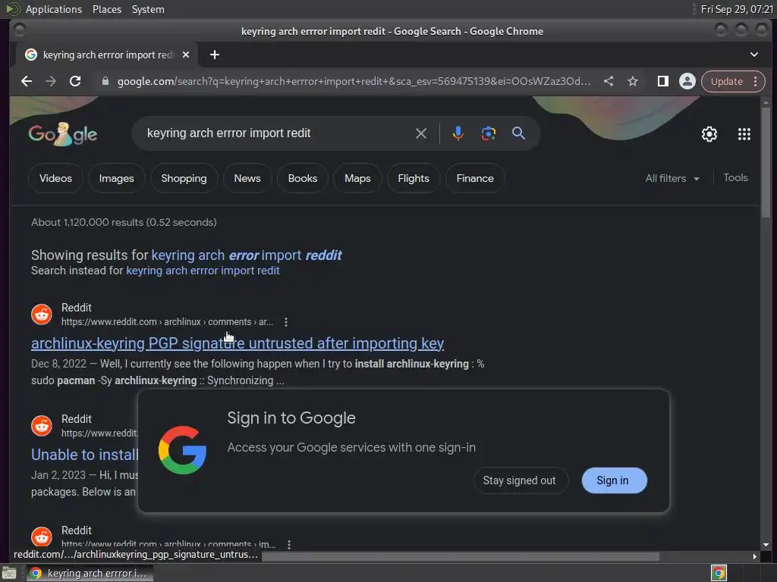The height and width of the screenshot is (582, 777).
Task: Open the search Tools option
Action: [x=735, y=177]
